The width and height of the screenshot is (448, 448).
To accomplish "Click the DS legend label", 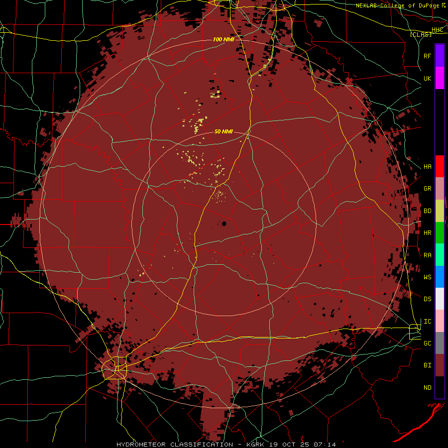I will [x=427, y=299].
